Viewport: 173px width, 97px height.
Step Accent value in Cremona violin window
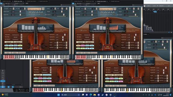pyautogui.click(x=57, y=43)
